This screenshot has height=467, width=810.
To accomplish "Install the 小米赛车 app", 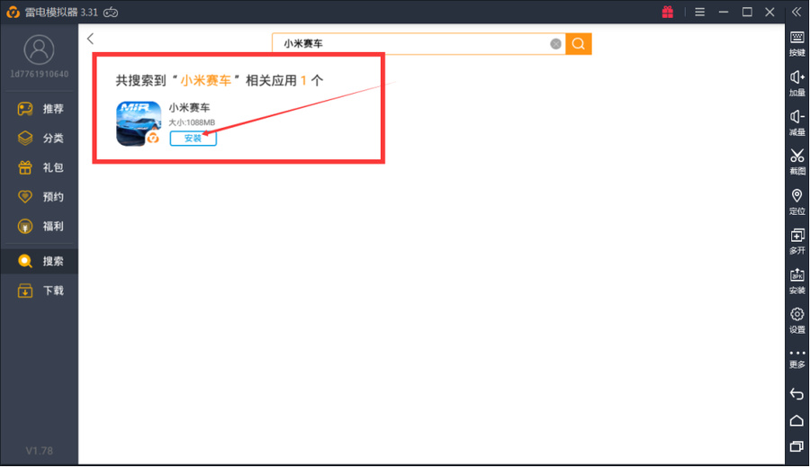I will click(x=193, y=138).
